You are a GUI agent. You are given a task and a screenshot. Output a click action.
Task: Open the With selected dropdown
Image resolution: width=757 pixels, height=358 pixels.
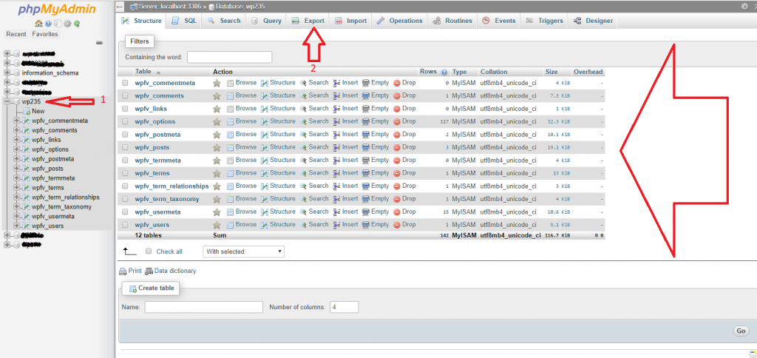pos(243,251)
